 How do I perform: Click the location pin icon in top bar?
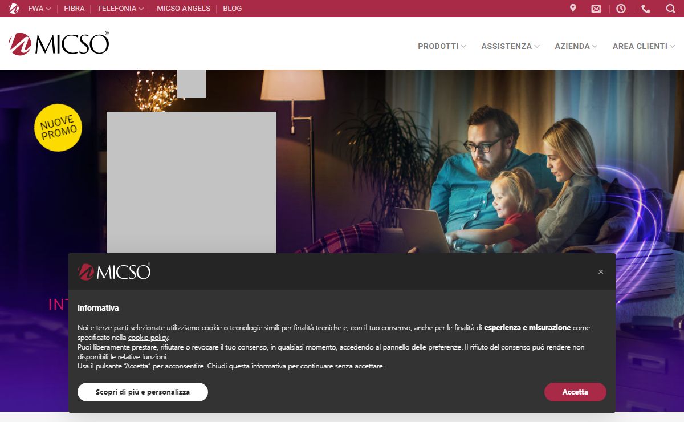573,9
